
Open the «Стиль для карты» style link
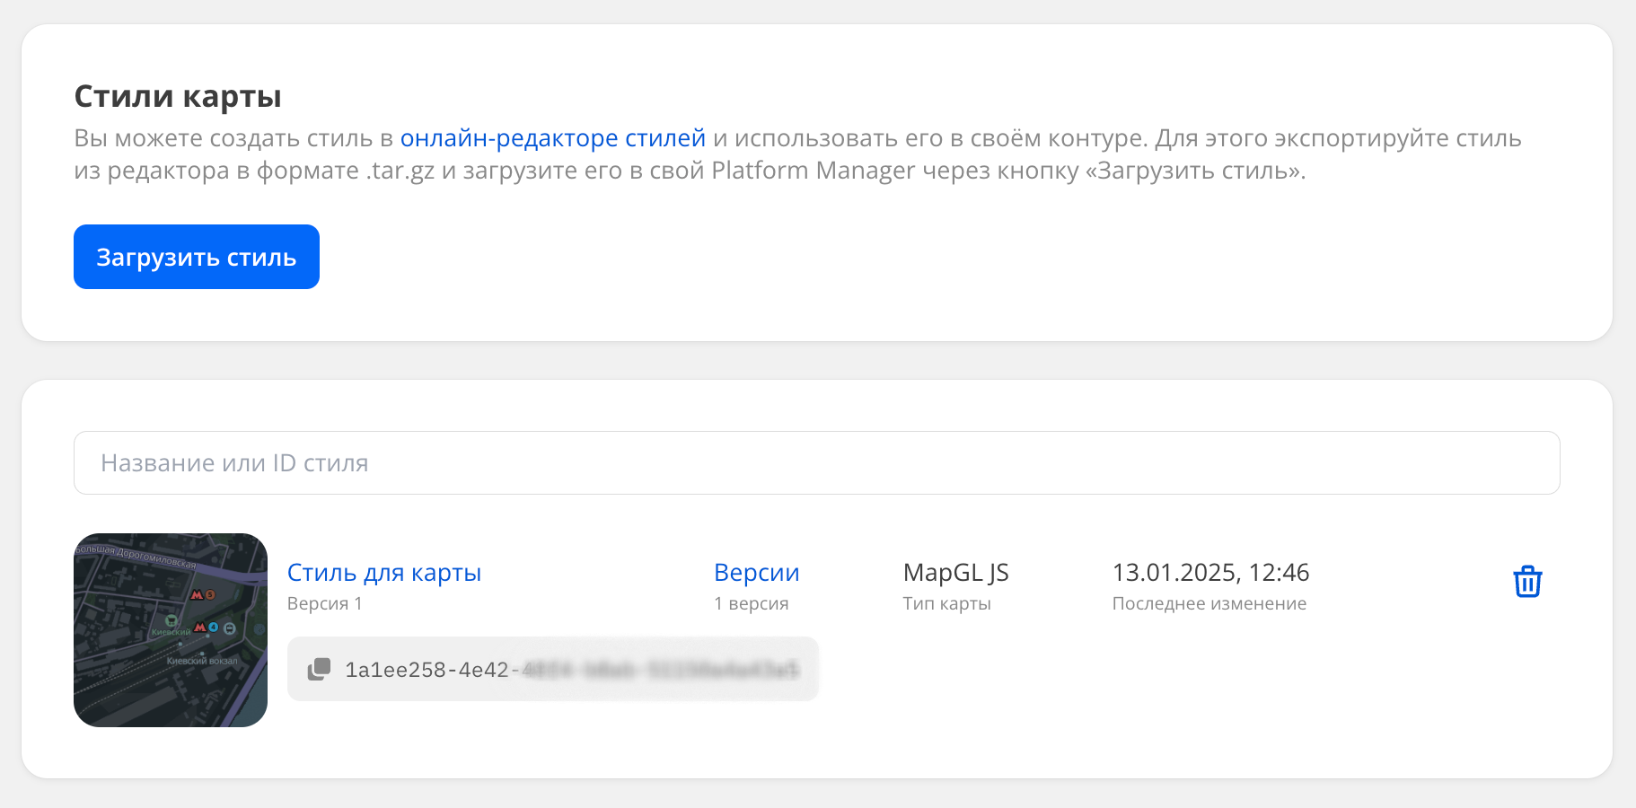383,573
